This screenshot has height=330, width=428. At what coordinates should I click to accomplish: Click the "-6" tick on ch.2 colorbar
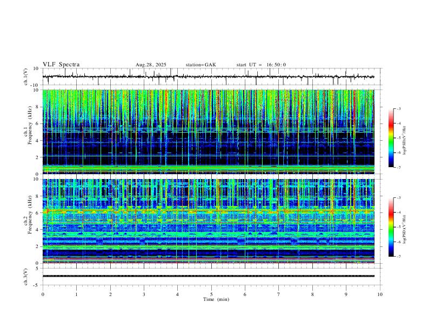pos(399,242)
